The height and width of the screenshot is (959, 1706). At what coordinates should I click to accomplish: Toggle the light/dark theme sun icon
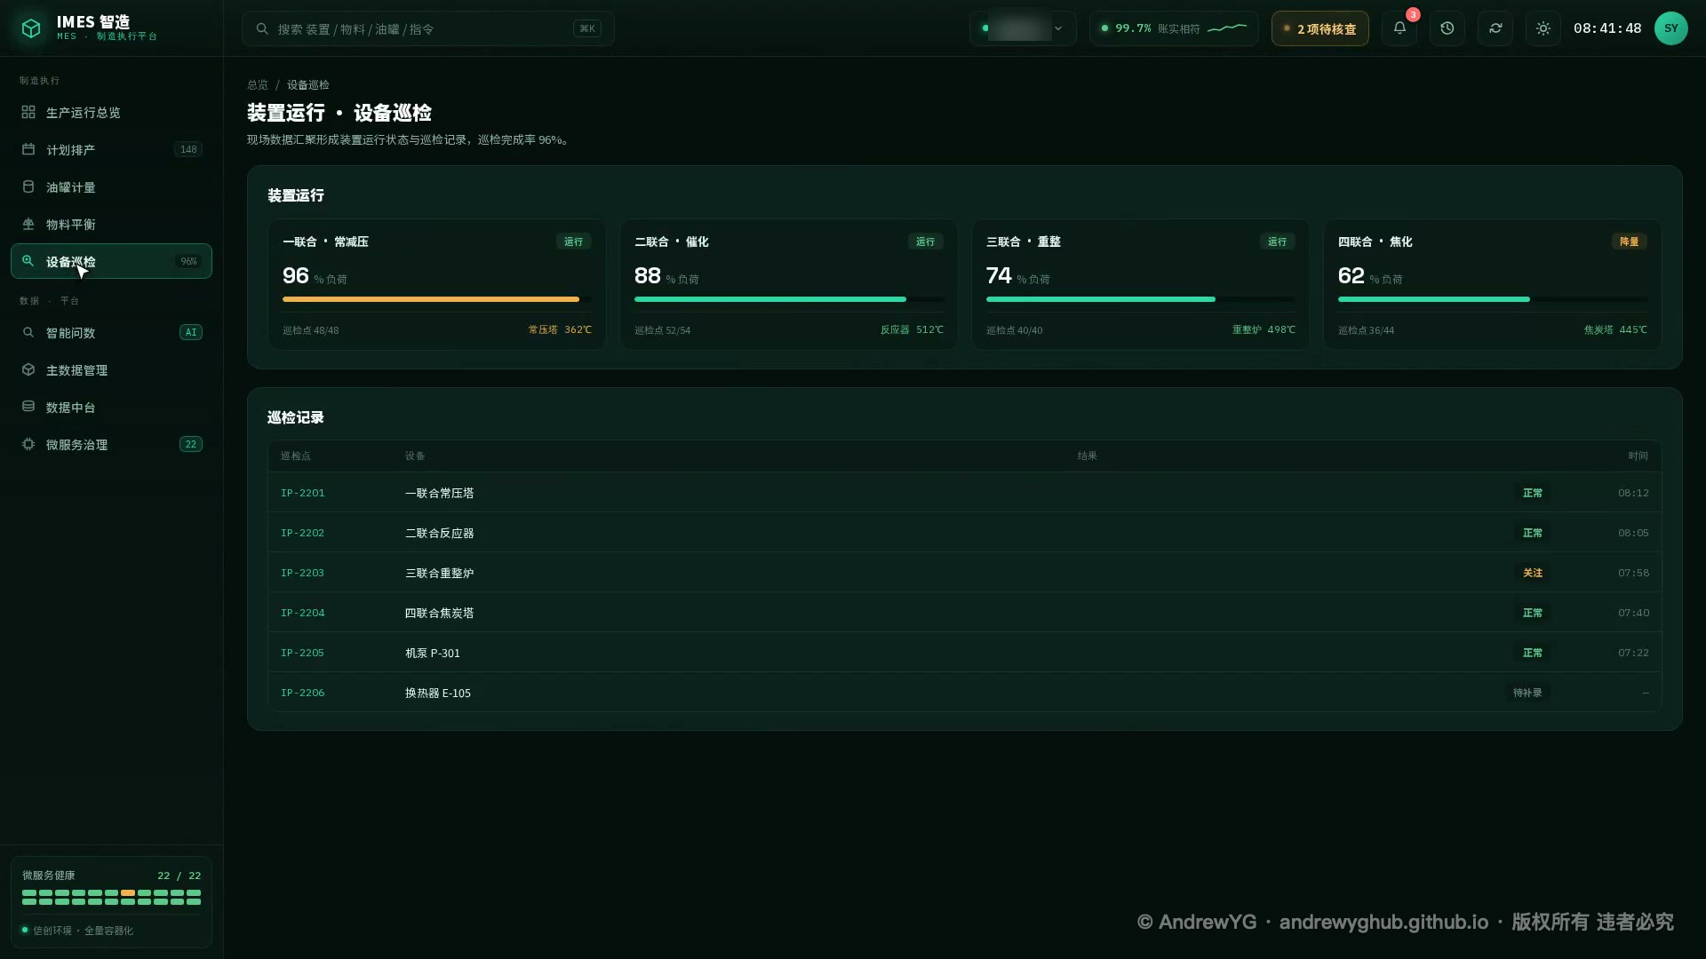[1543, 28]
